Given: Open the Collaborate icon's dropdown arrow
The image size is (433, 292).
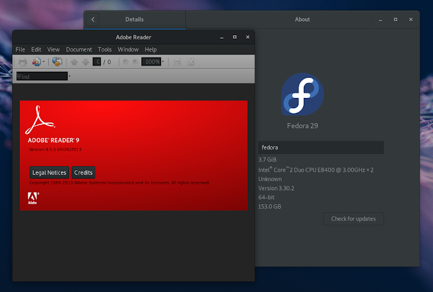Looking at the screenshot, I should [x=43, y=62].
